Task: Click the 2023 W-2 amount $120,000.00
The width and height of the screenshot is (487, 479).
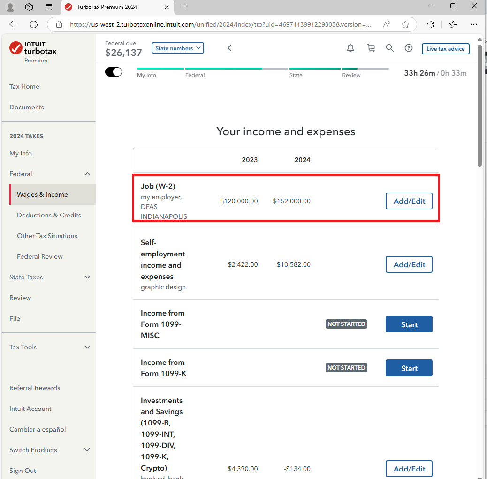Action: pos(239,201)
